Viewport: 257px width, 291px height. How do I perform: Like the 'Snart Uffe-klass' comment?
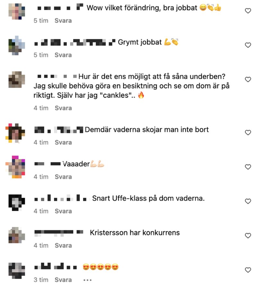click(248, 201)
